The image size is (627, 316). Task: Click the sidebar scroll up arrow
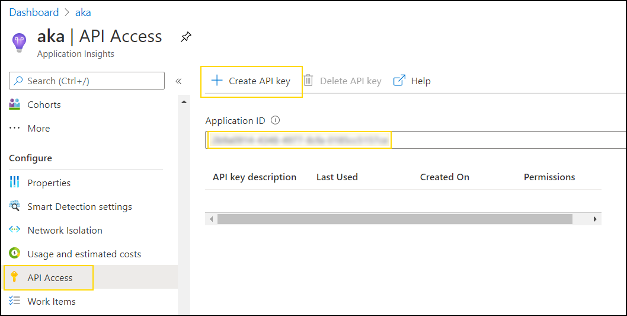pyautogui.click(x=184, y=103)
